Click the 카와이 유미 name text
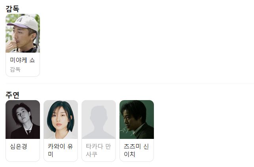The image size is (254, 167). pyautogui.click(x=61, y=150)
